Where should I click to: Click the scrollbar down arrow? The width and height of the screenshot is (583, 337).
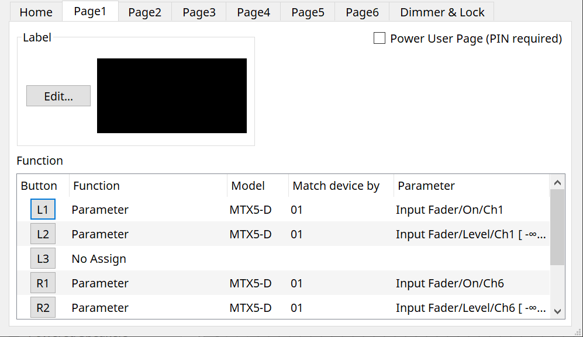tap(557, 311)
